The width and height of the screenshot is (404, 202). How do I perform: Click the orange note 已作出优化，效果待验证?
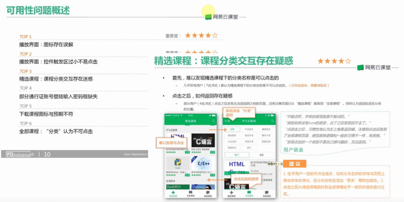(309, 85)
